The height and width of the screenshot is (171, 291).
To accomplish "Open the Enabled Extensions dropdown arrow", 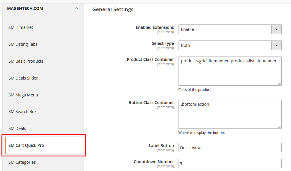I will click(276, 29).
